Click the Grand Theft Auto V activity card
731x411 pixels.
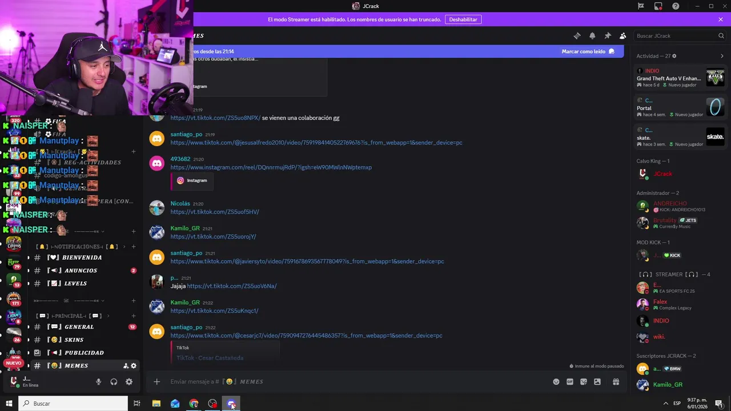[680, 78]
